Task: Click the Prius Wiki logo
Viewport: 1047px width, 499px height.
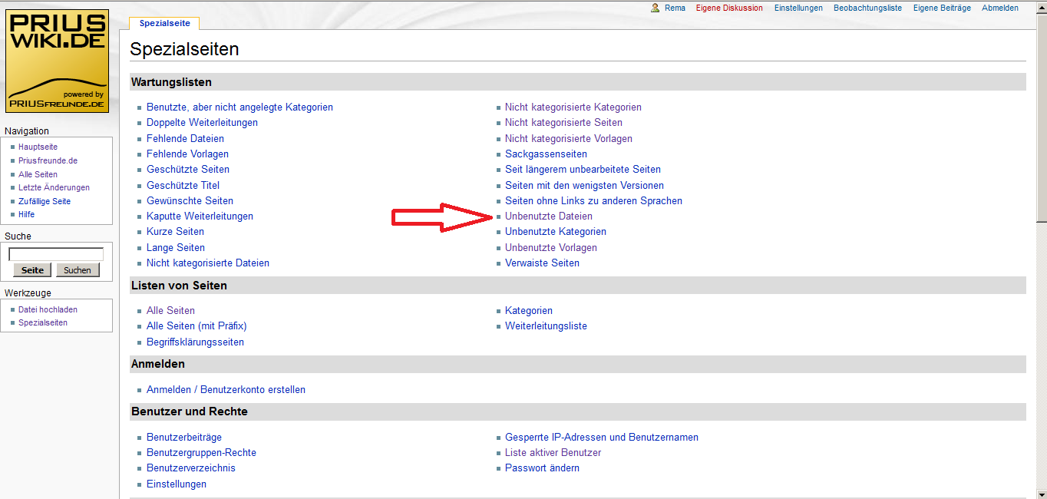Action: 57,61
